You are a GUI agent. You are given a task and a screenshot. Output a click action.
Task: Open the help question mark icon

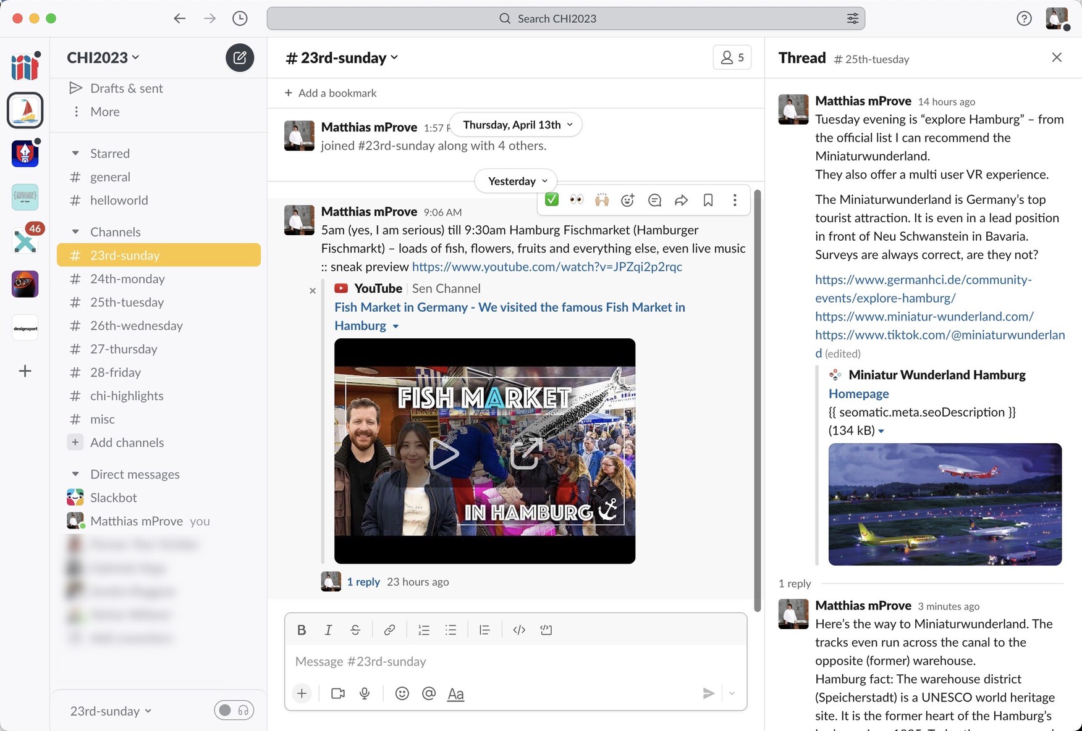1024,19
